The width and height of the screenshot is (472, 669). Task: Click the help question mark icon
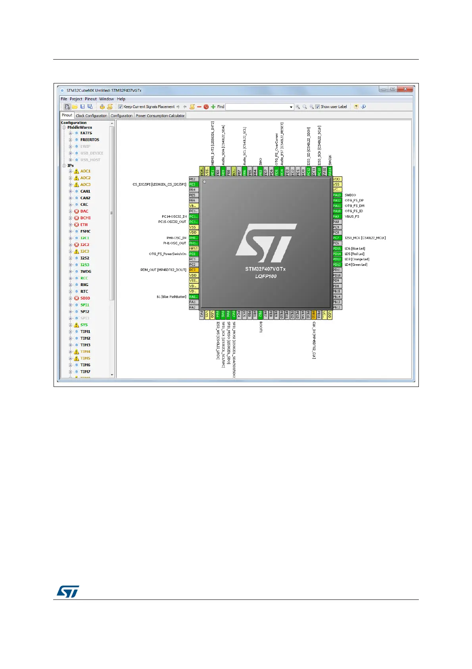click(356, 107)
